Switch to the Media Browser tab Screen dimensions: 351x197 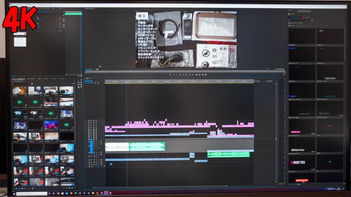tap(31, 79)
